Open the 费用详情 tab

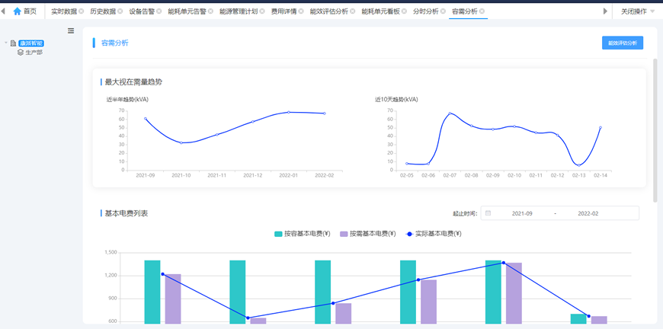[283, 11]
